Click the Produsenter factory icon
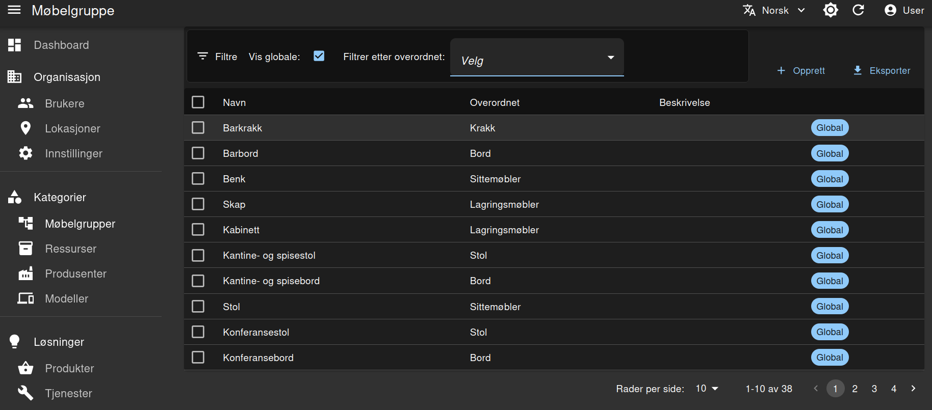Image resolution: width=932 pixels, height=410 pixels. point(25,274)
